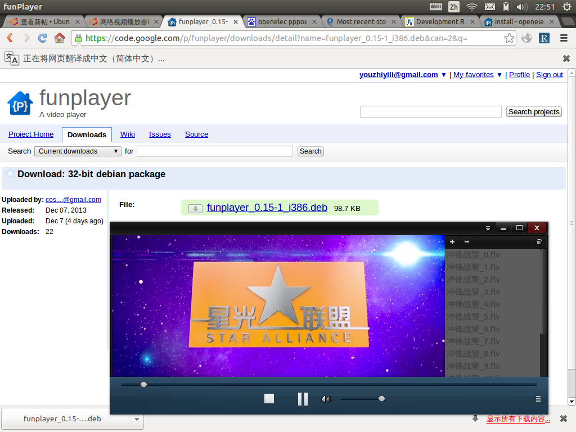
Task: Select 冲锋战警_0.flv in the playlist
Action: 492,255
